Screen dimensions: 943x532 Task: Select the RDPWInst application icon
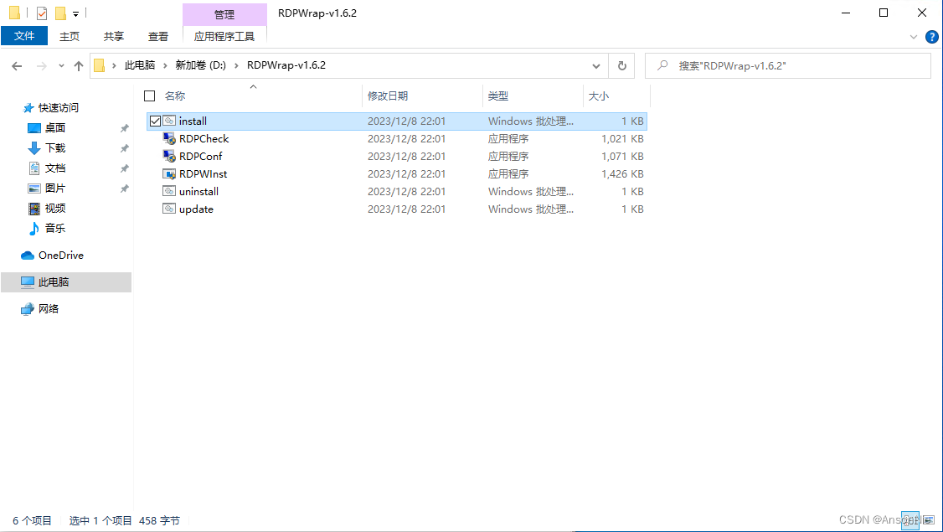tap(170, 174)
